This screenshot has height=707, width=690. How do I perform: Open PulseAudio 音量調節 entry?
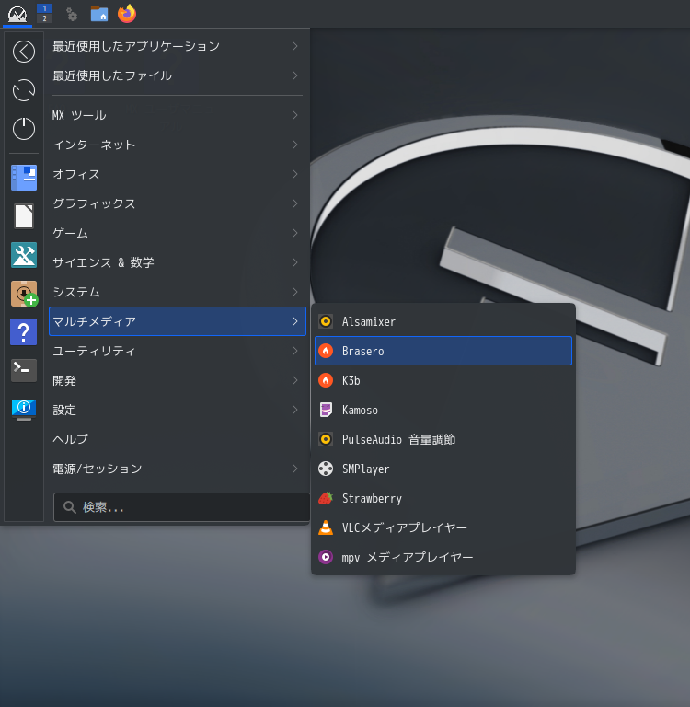click(443, 439)
